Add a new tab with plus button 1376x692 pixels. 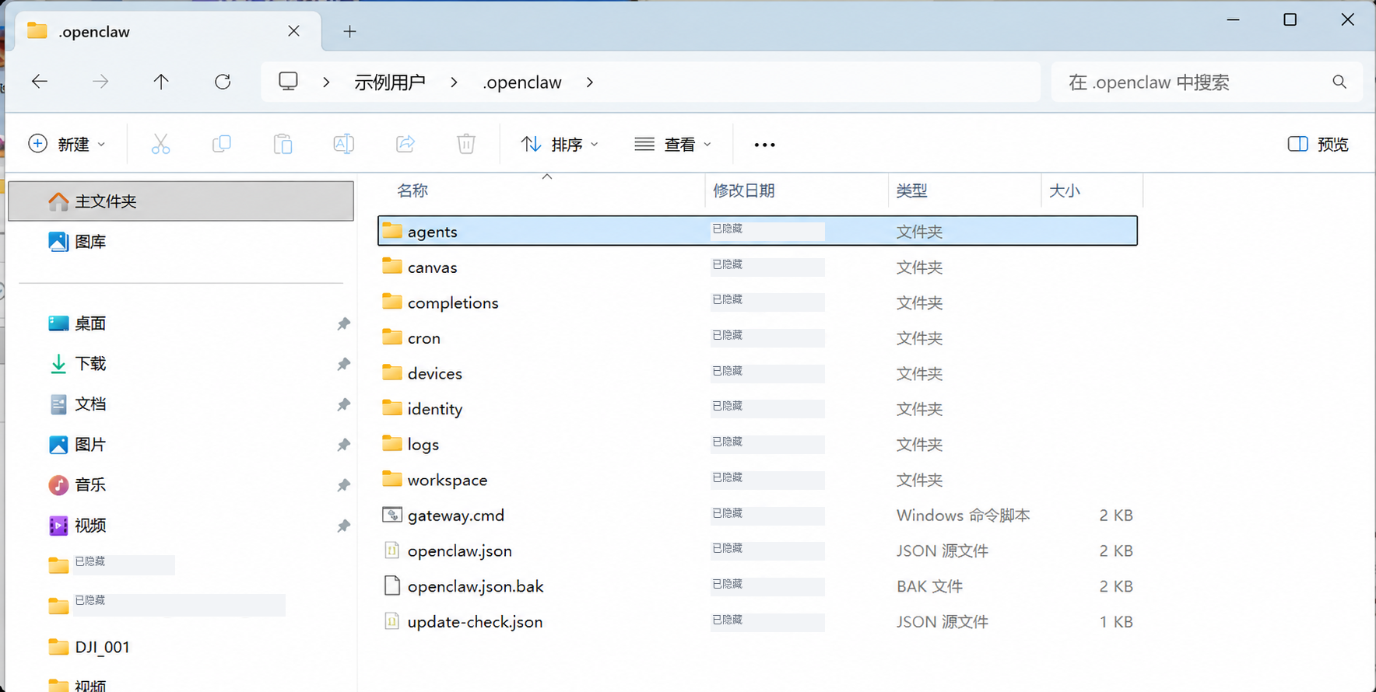point(350,31)
